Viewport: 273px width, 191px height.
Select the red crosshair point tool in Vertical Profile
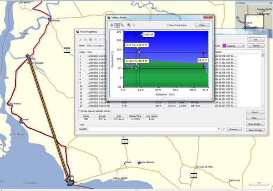[x=112, y=25]
